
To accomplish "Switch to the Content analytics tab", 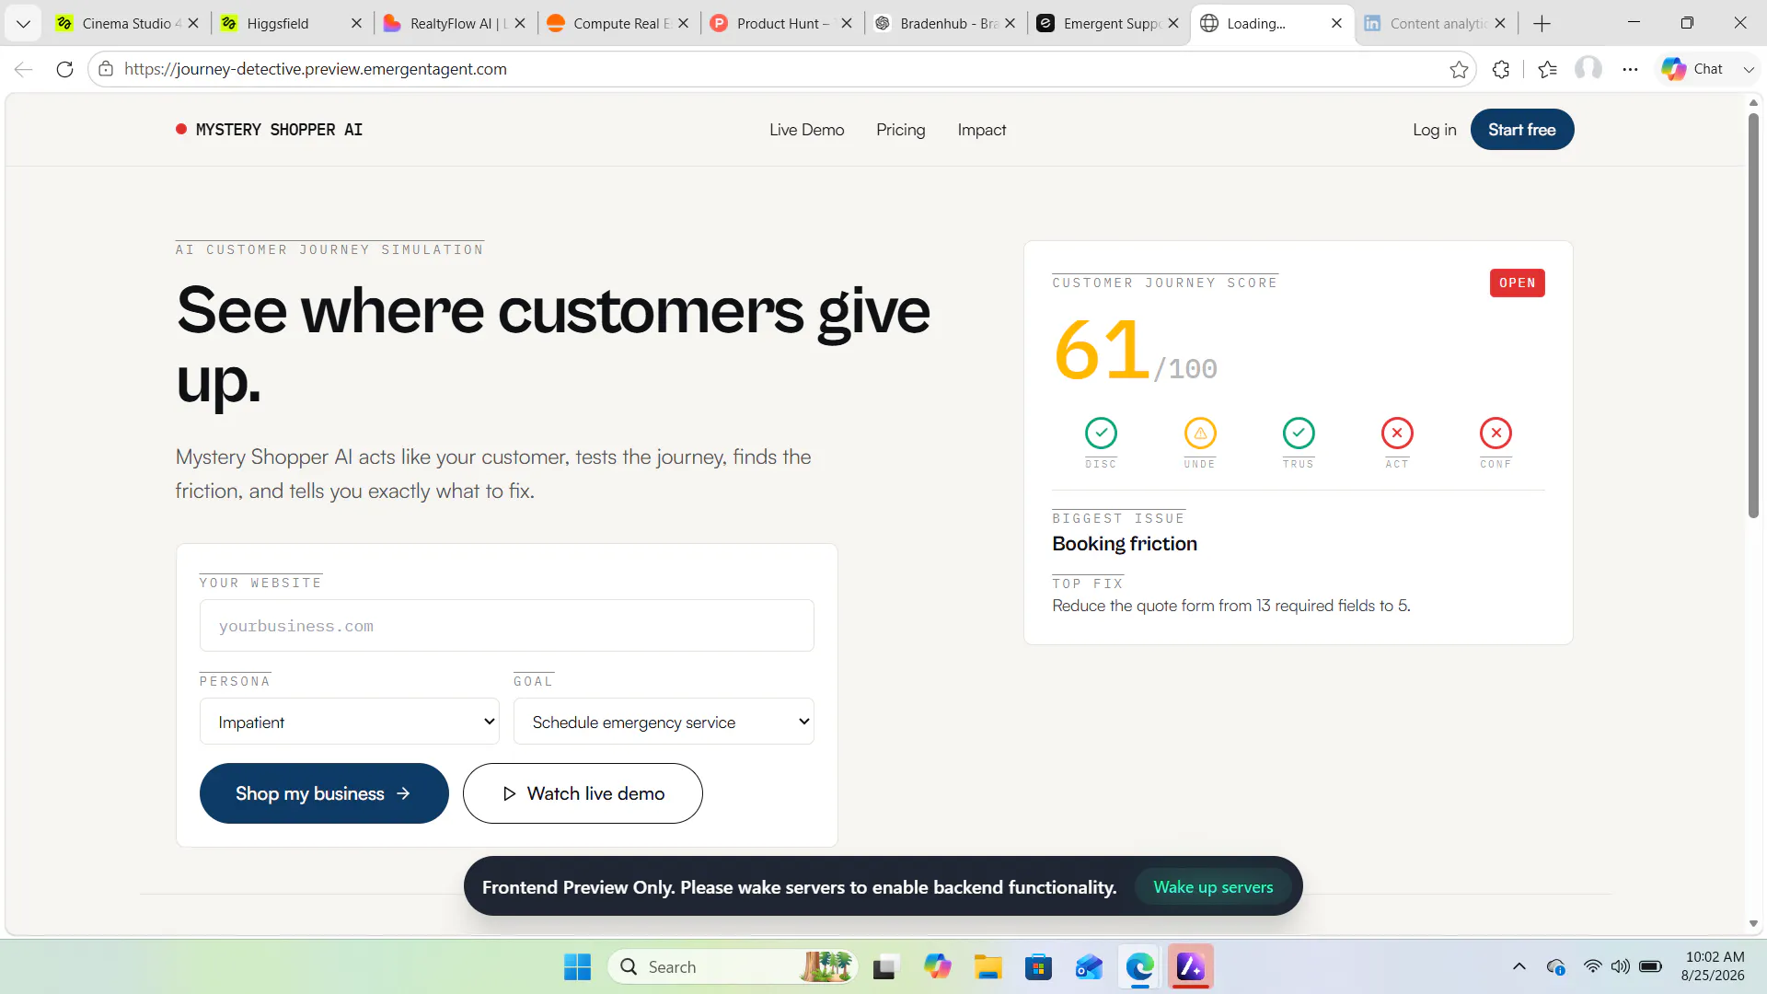I will point(1436,23).
